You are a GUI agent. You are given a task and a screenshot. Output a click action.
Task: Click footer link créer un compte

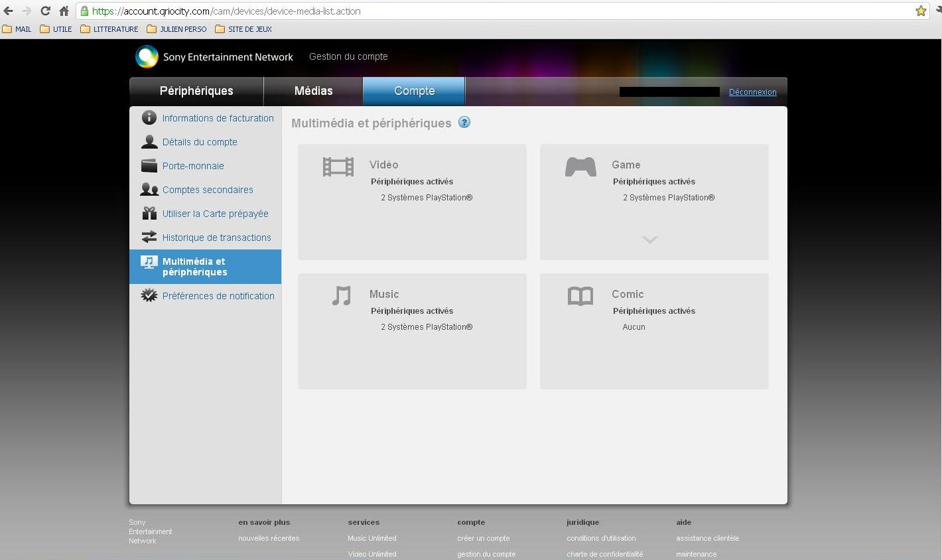click(x=484, y=538)
